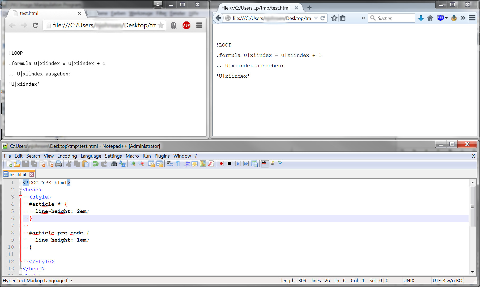The width and height of the screenshot is (480, 287).
Task: Toggle Show All Characters pilcrow button
Action: click(178, 164)
